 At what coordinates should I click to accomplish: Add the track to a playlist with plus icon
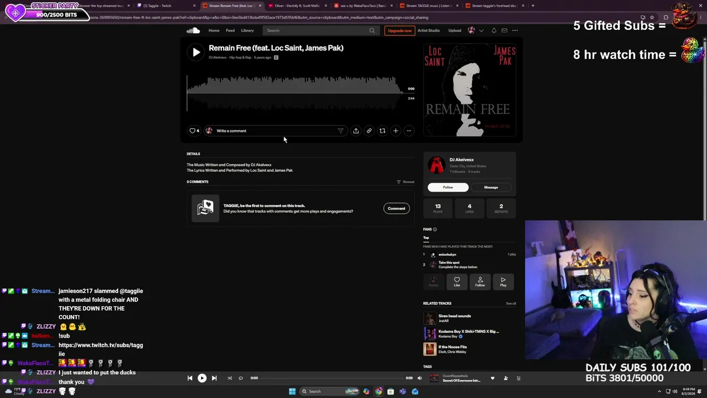[395, 131]
